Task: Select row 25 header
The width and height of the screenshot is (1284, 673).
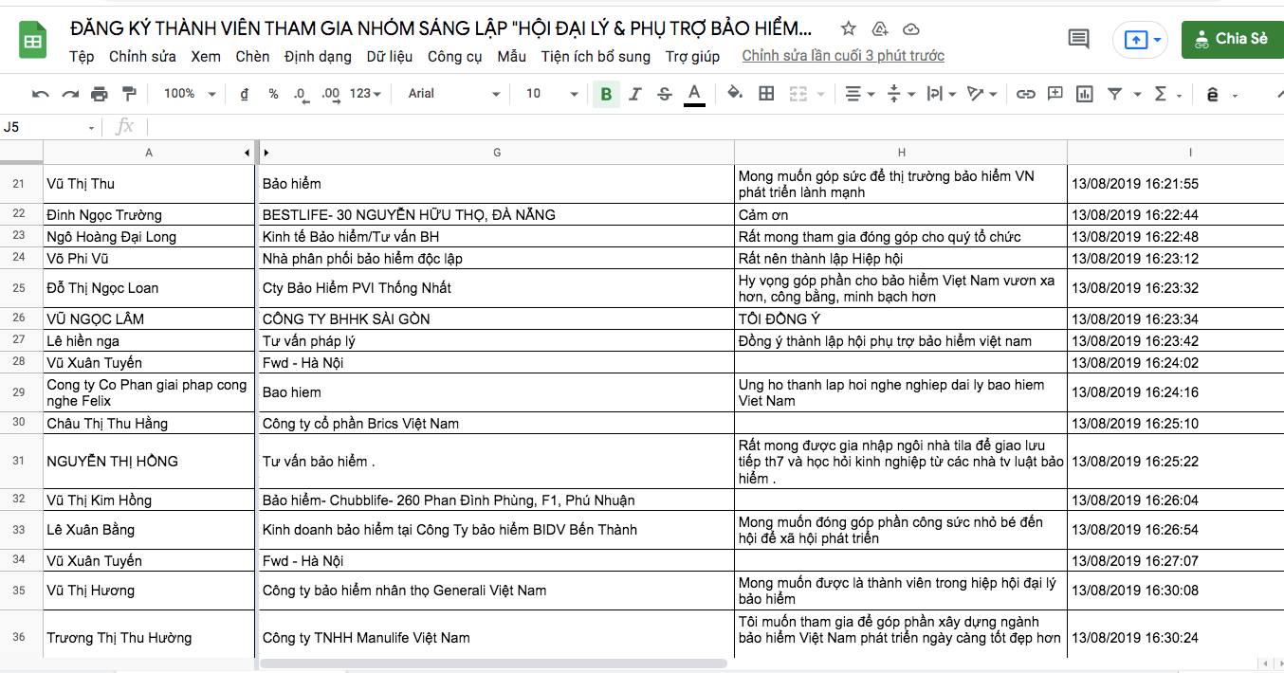Action: [21, 288]
